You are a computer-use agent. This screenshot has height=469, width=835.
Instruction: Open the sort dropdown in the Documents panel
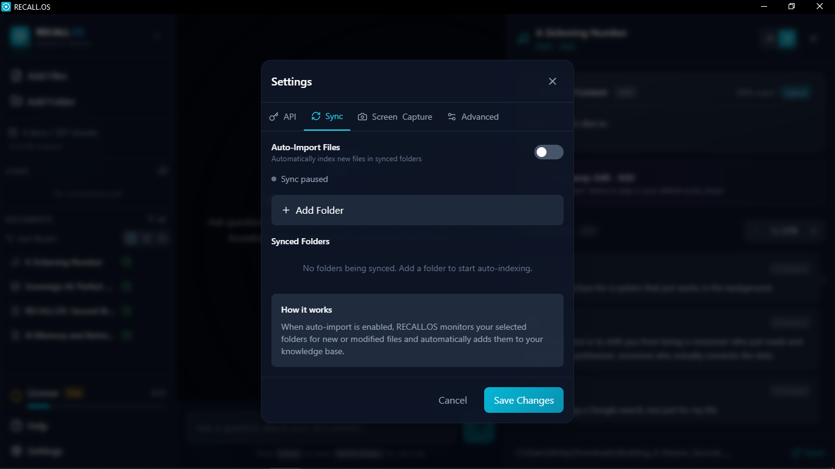[158, 219]
